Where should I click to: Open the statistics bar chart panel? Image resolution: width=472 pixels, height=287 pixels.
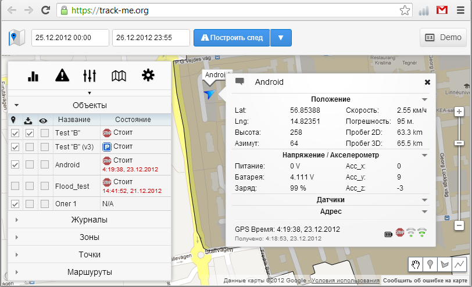(x=33, y=76)
